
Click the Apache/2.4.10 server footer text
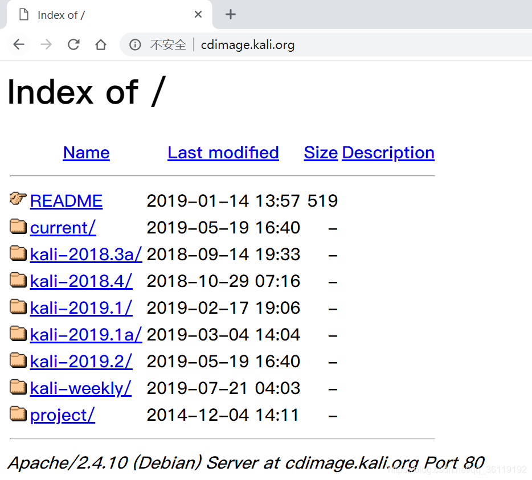246,463
